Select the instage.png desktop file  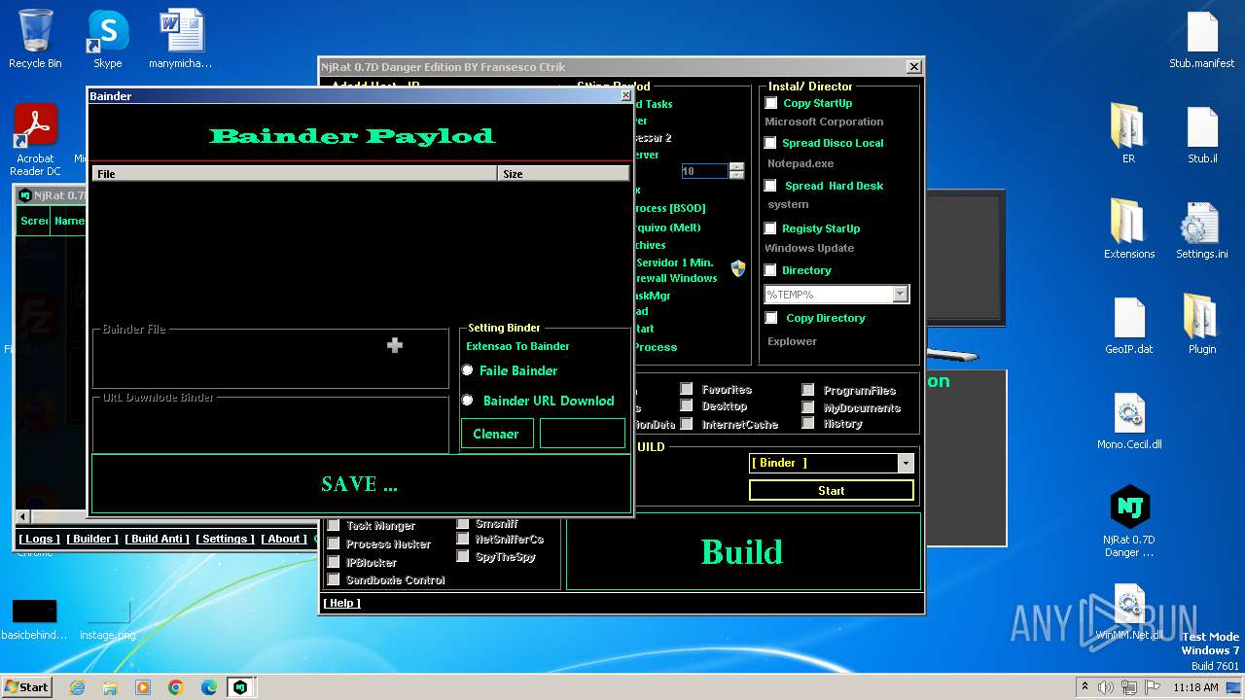108,618
